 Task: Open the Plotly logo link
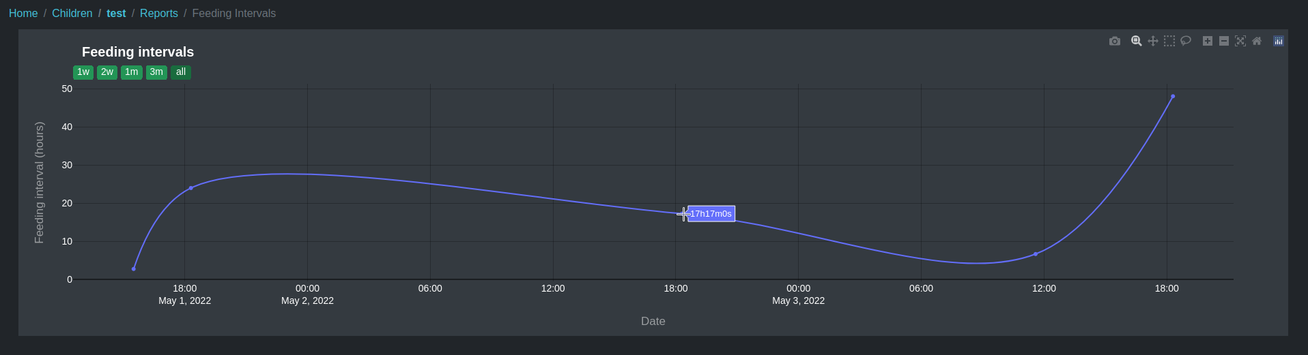tap(1279, 41)
